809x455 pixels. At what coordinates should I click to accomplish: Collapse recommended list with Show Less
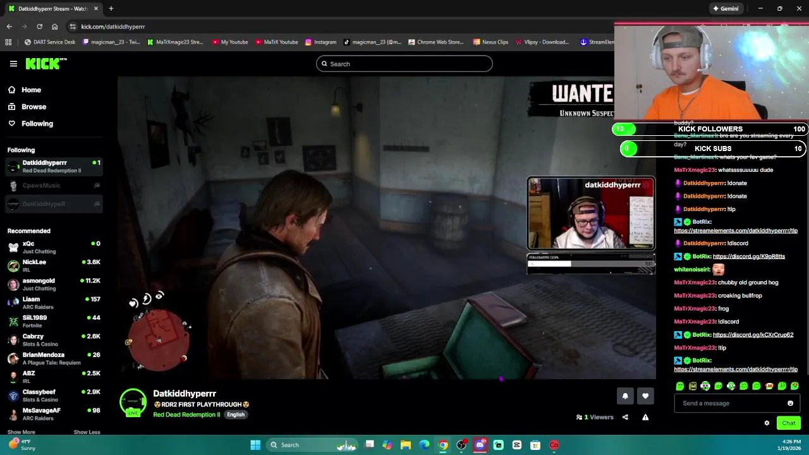tap(87, 432)
